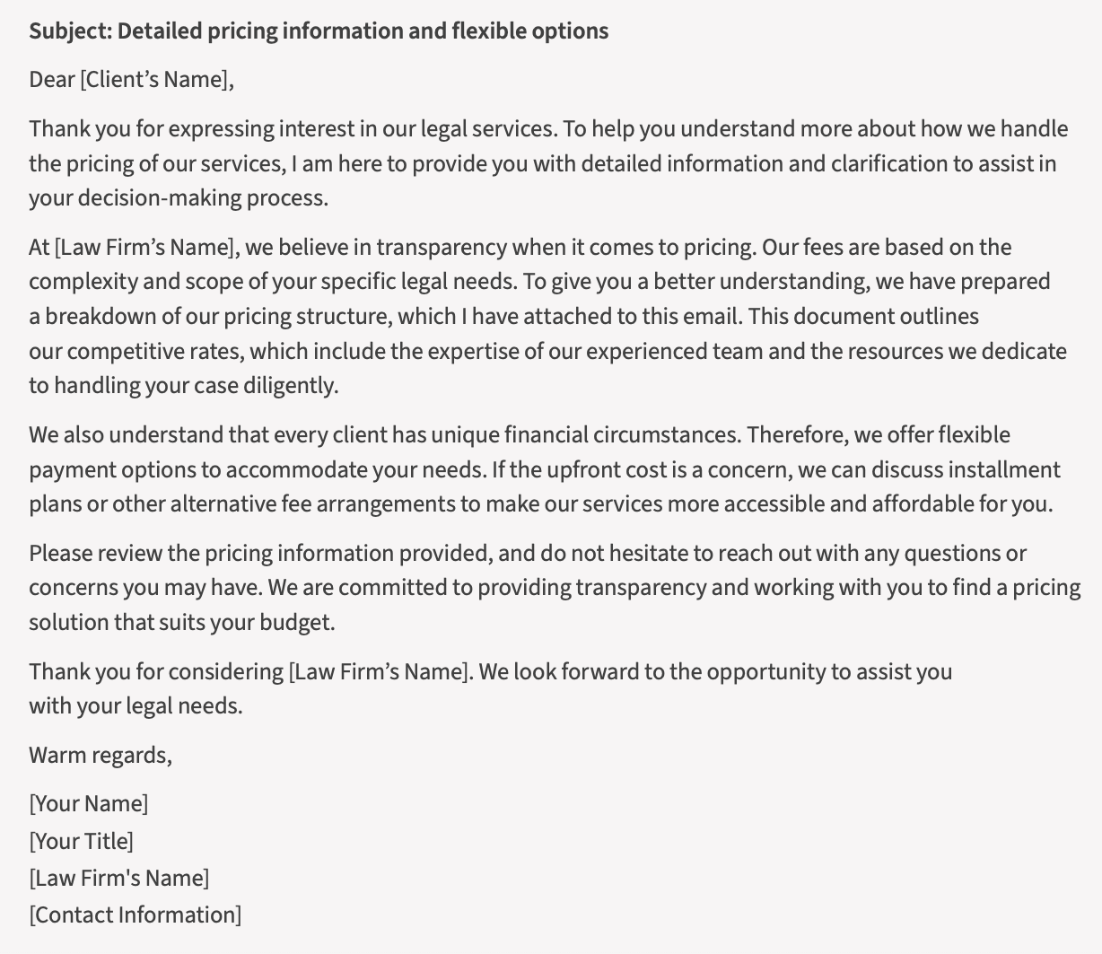Click '[Law Firm's Name]' placeholder after 'At'
The height and width of the screenshot is (954, 1102).
click(x=145, y=248)
